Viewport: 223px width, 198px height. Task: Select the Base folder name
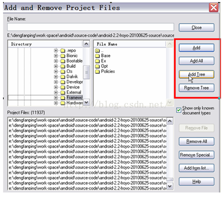pos(106,56)
